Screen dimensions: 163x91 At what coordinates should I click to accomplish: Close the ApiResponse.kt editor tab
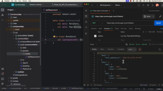coord(60,10)
